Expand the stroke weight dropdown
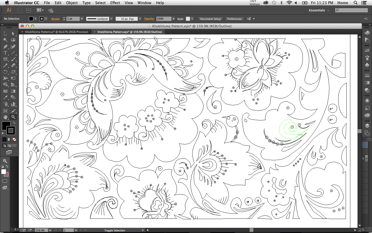372x233 pixels. (x=82, y=19)
